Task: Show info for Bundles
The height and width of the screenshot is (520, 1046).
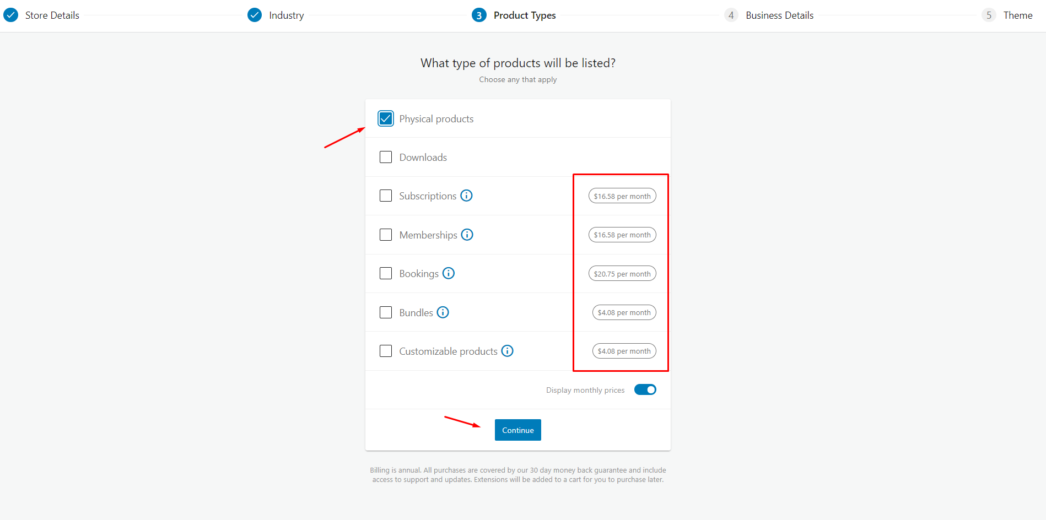Action: 443,312
